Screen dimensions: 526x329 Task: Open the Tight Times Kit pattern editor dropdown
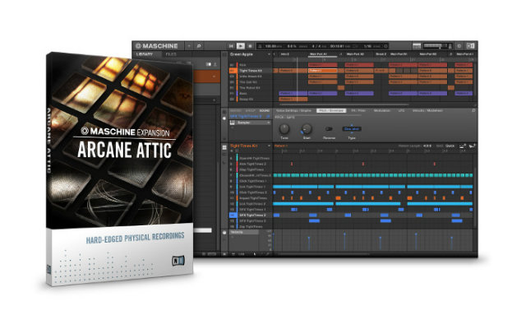[x=269, y=146]
